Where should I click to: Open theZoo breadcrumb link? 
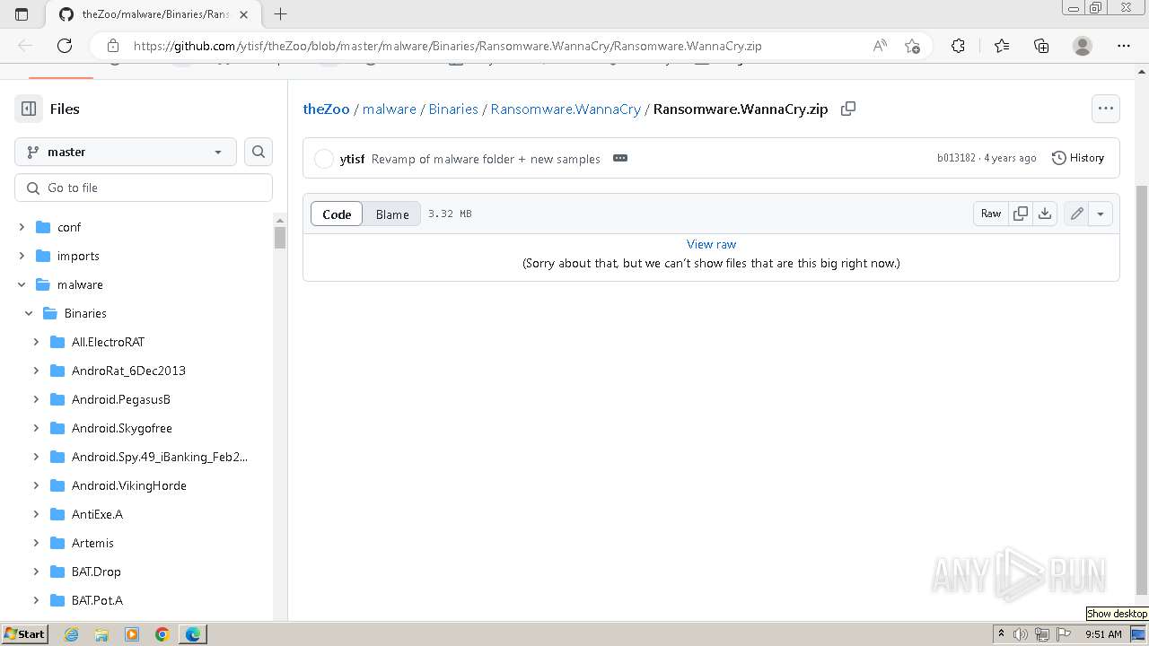[326, 109]
